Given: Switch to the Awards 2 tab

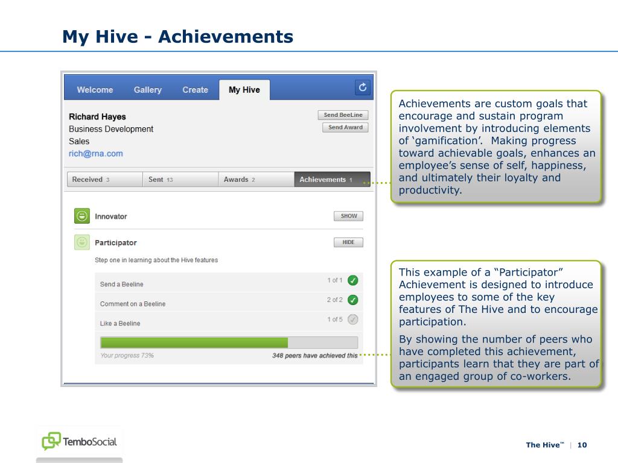Looking at the screenshot, I should click(x=256, y=179).
